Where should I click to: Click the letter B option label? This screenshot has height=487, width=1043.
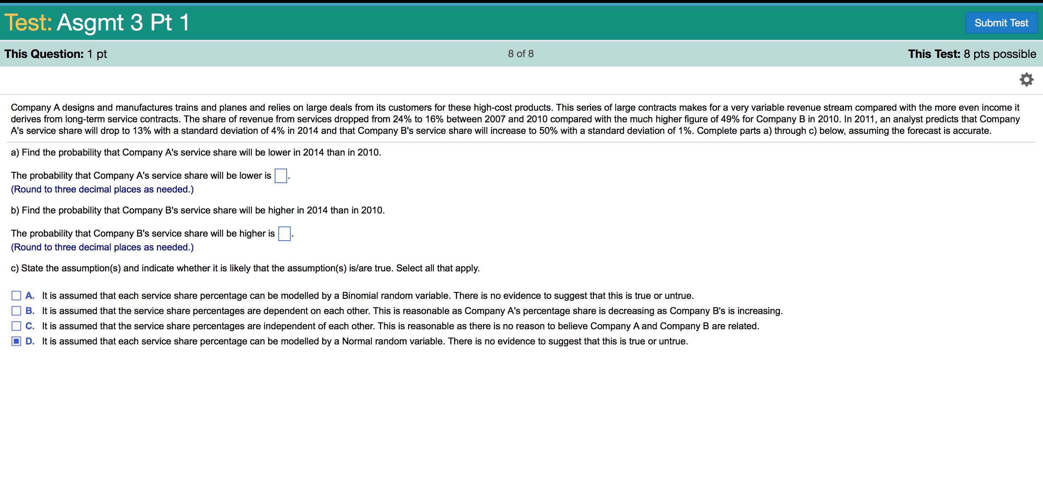(30, 311)
